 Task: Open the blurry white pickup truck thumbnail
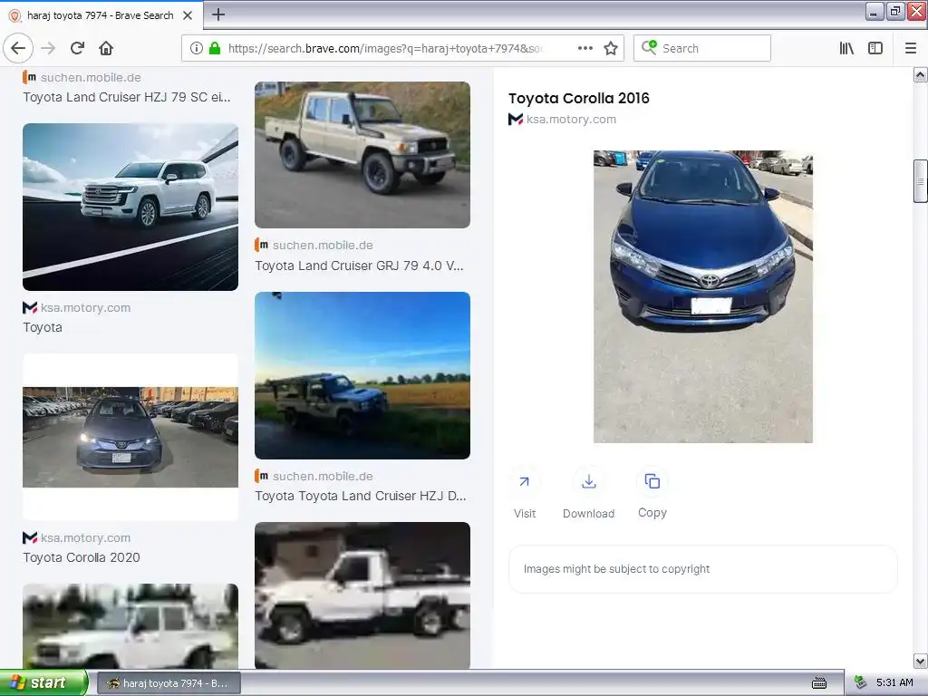362,595
